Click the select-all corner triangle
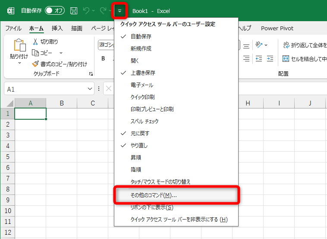 click(10, 103)
